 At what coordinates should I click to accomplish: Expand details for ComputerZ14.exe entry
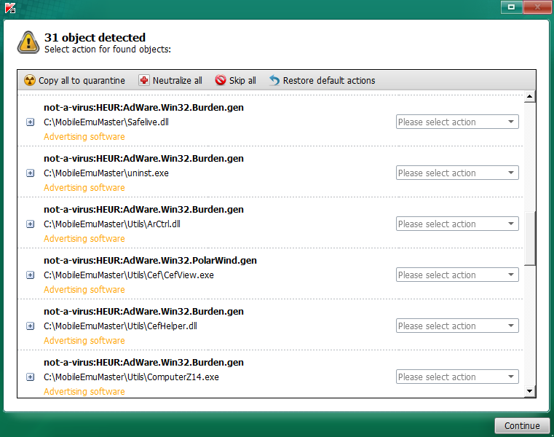point(31,377)
